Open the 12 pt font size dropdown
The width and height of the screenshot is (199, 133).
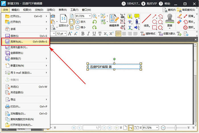click(x=65, y=34)
